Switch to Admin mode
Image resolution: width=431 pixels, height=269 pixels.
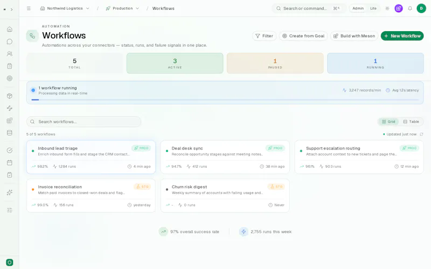tap(358, 9)
